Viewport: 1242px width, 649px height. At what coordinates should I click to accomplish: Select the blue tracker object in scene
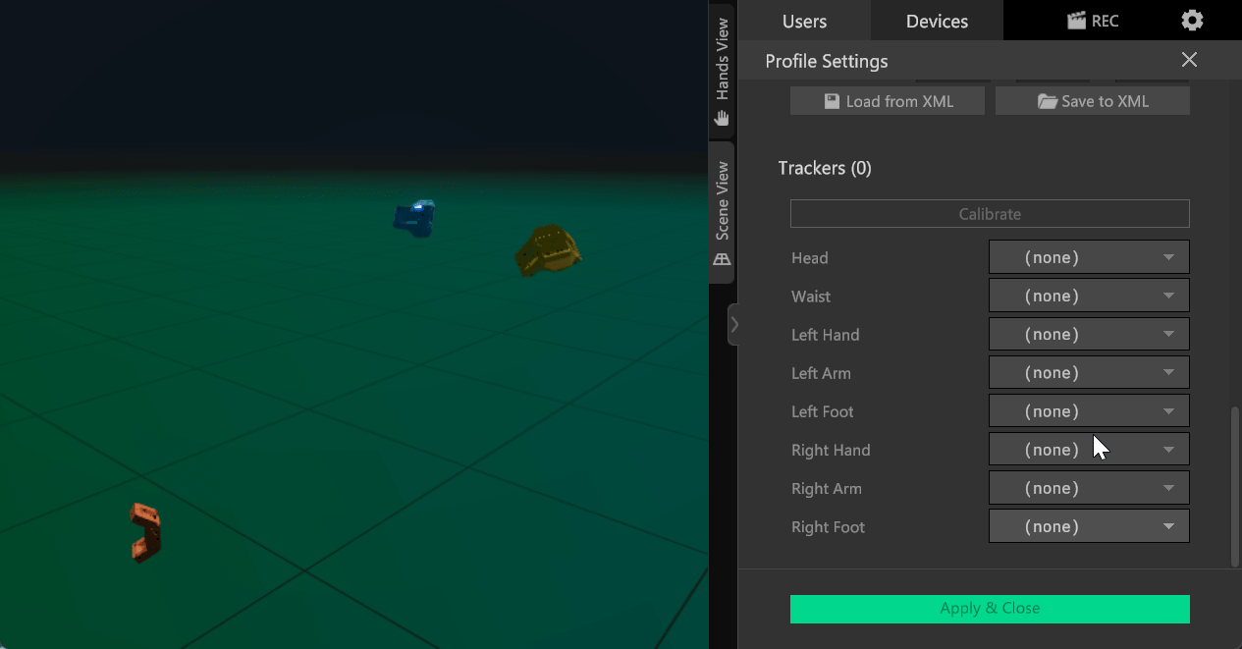click(x=414, y=218)
